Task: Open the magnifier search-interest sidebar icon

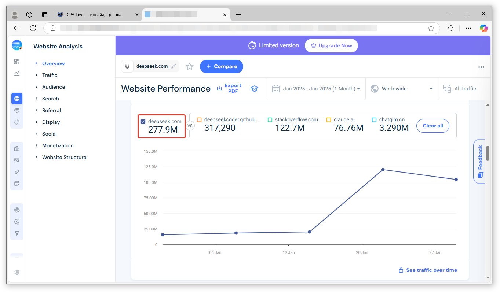Action: pyautogui.click(x=17, y=222)
